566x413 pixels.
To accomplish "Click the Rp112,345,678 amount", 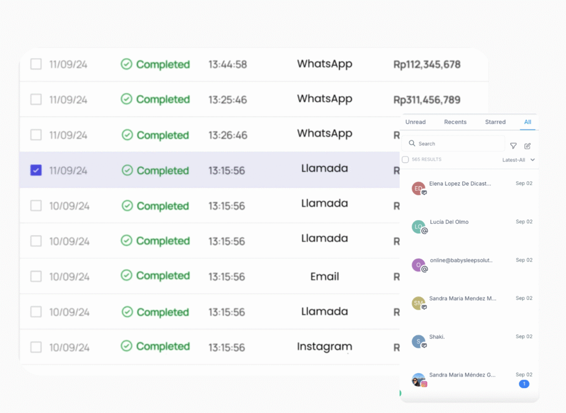I will (427, 65).
